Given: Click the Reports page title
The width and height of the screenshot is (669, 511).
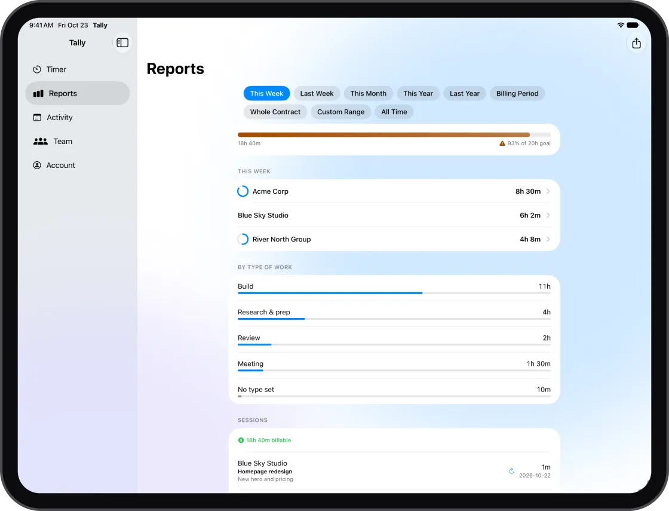Looking at the screenshot, I should [176, 69].
